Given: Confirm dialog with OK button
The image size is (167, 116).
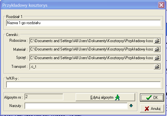Looking at the screenshot, I should [x=152, y=98].
